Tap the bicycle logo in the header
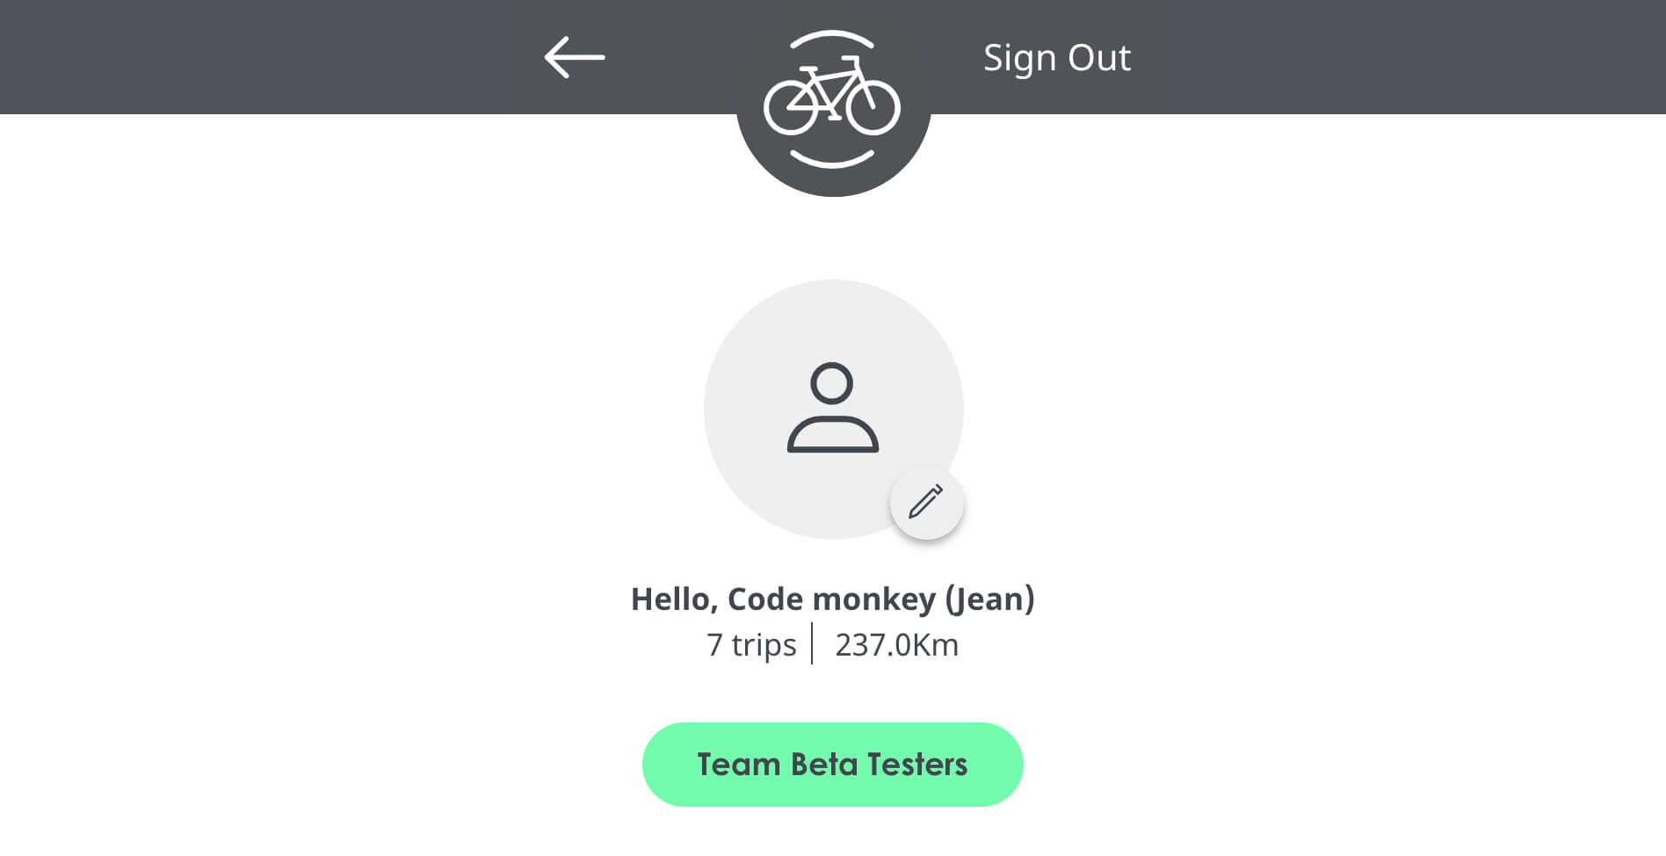 click(x=832, y=99)
